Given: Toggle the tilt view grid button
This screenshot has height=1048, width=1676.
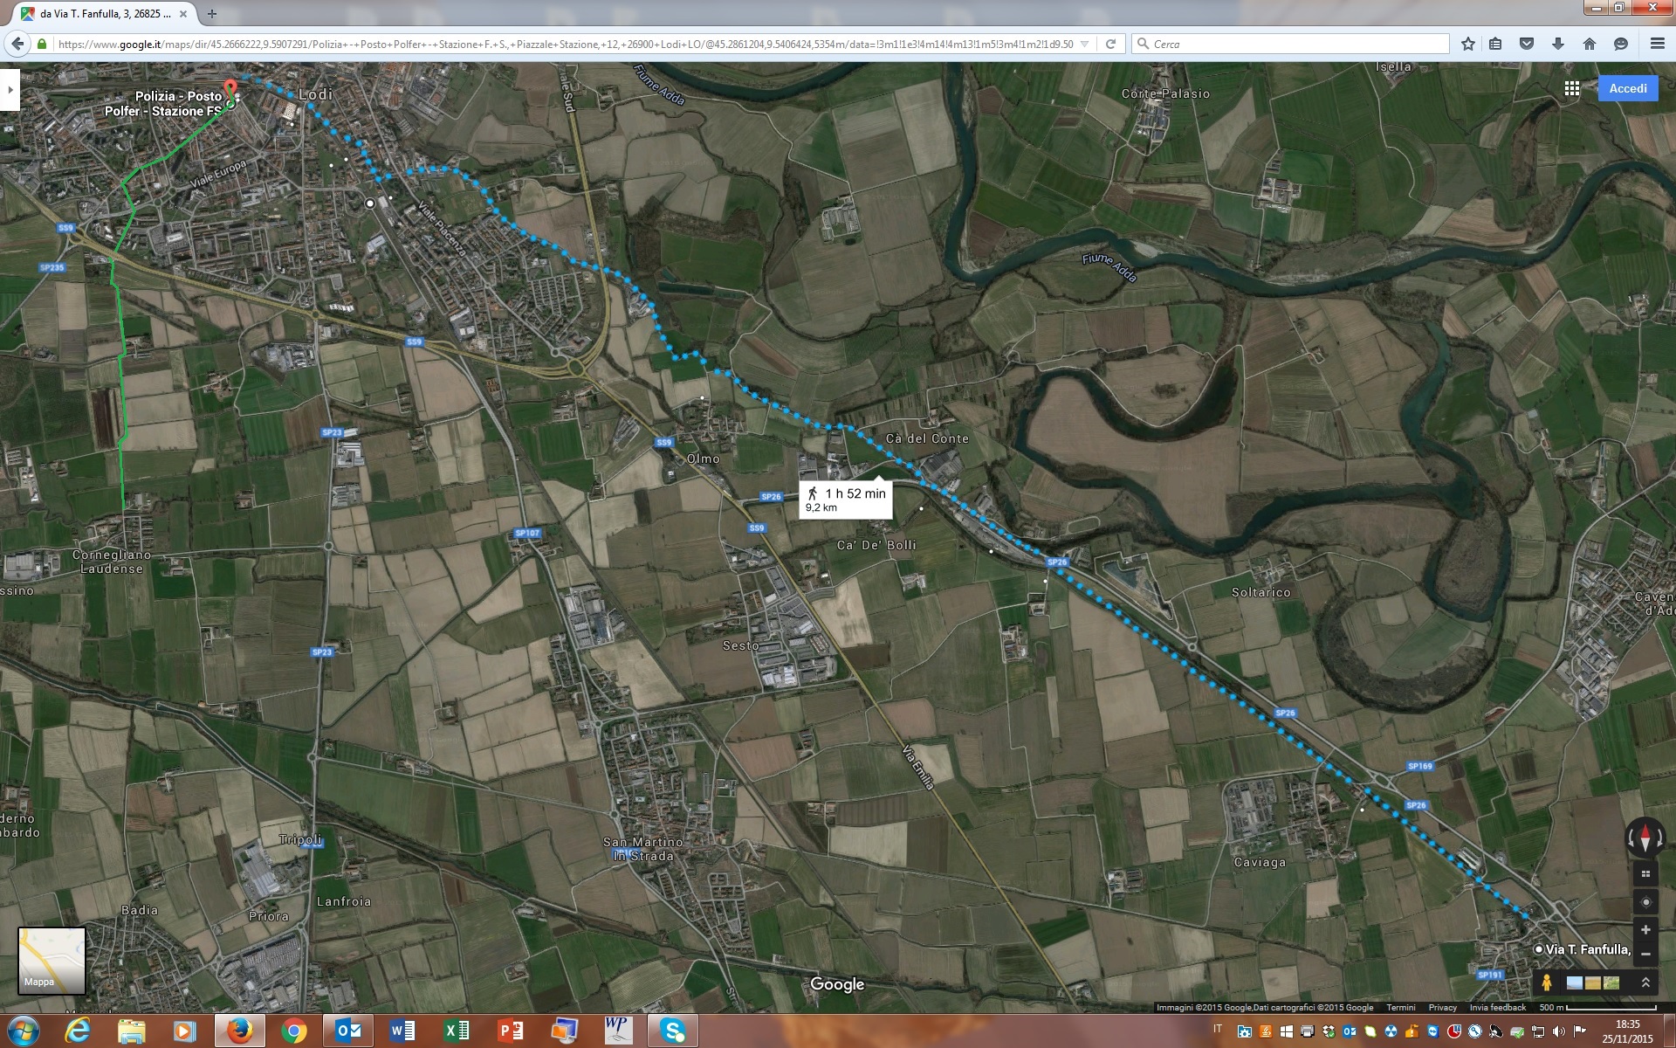Looking at the screenshot, I should [1645, 874].
